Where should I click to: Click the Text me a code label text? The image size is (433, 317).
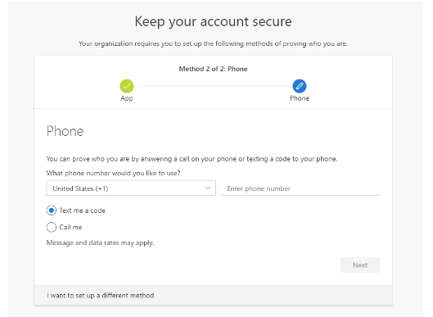coord(83,211)
